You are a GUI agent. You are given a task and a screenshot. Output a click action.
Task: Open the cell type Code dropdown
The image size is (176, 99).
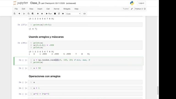click(x=73, y=14)
